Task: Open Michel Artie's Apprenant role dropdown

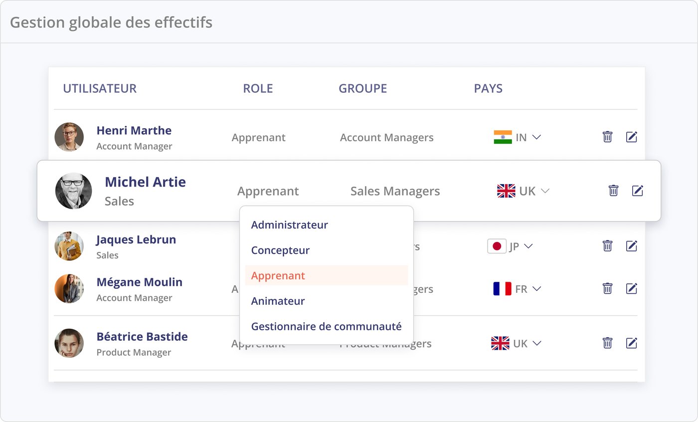Action: coord(268,191)
